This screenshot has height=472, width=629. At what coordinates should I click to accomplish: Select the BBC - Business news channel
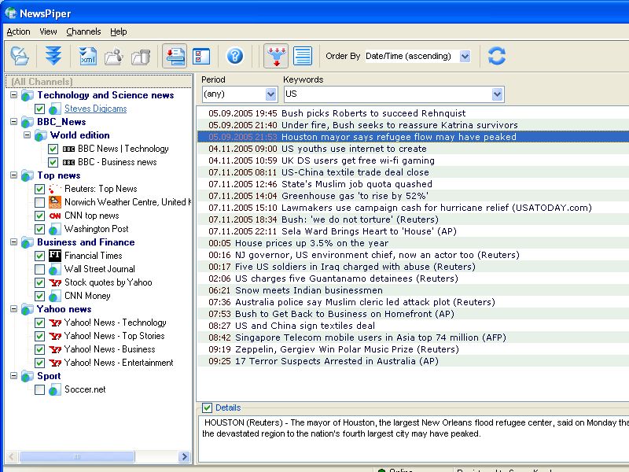117,162
